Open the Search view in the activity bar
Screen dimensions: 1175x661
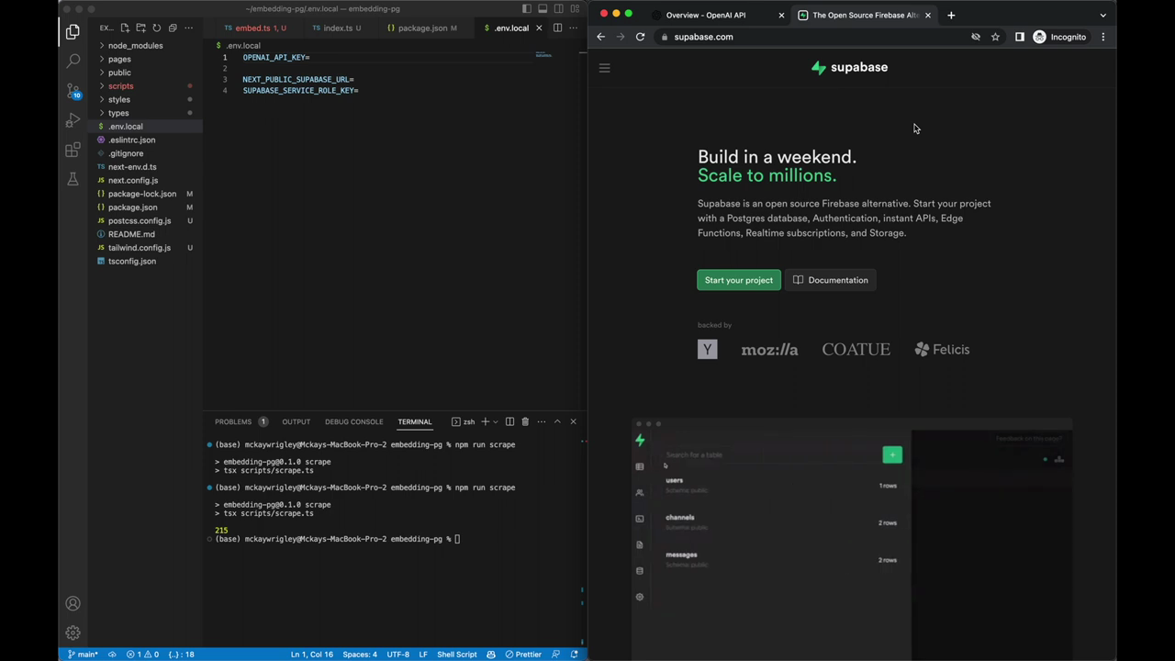[x=73, y=62]
